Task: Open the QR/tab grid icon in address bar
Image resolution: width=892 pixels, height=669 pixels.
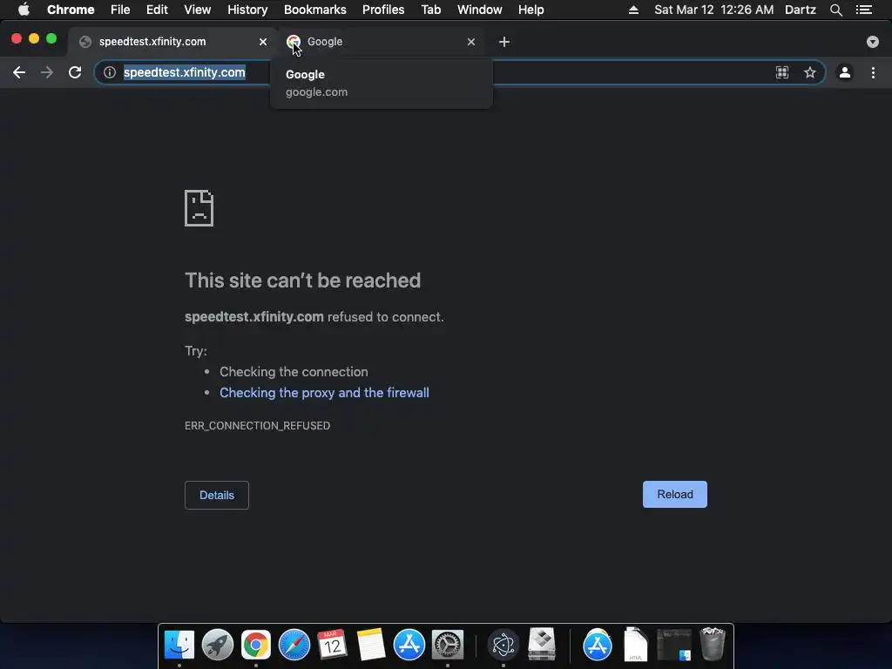Action: pyautogui.click(x=782, y=72)
